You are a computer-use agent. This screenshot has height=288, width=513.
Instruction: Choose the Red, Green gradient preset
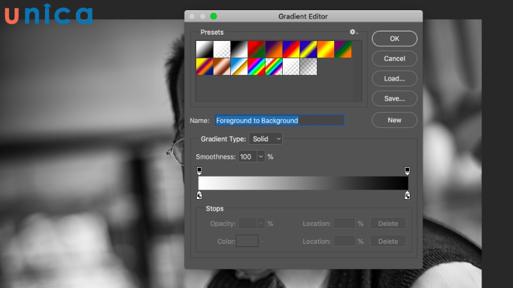pos(256,49)
